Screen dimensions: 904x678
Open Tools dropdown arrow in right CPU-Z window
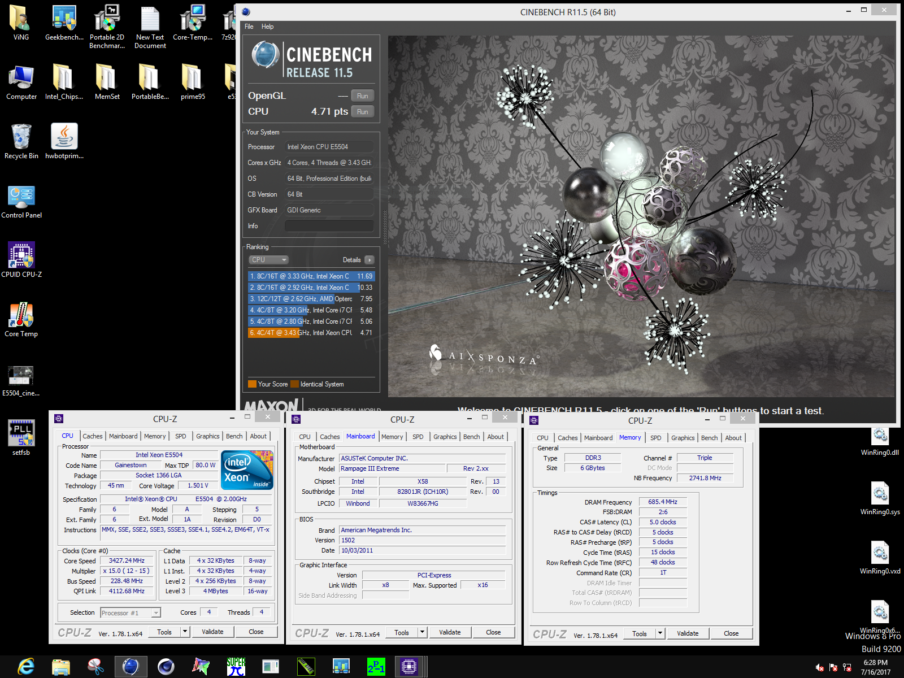tap(660, 633)
